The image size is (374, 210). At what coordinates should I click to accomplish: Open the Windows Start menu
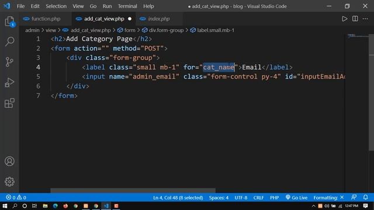pyautogui.click(x=5, y=206)
